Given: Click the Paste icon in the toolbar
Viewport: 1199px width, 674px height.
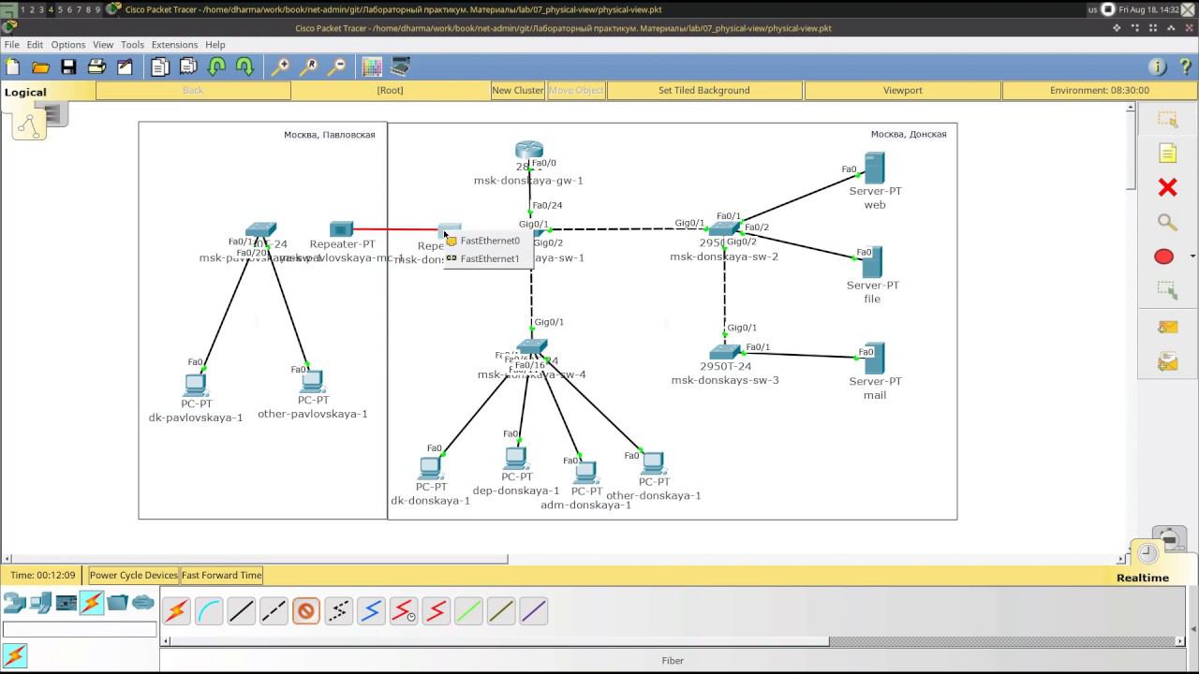Looking at the screenshot, I should click(x=188, y=66).
